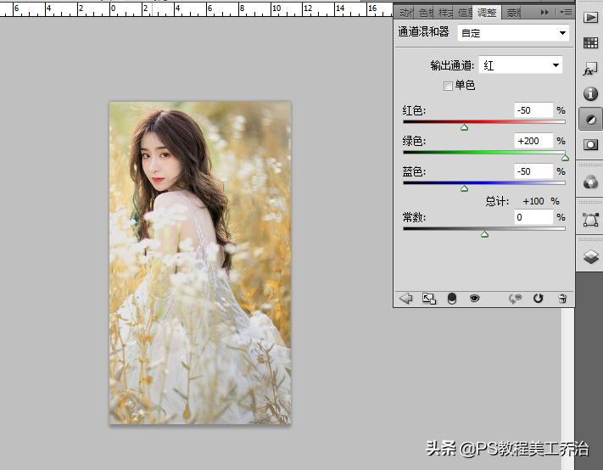Click the 蓝色 slider handle
This screenshot has height=470, width=603.
(x=464, y=188)
